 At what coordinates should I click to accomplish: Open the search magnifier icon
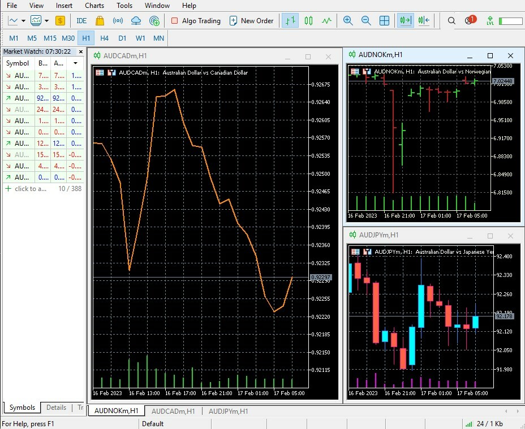point(451,21)
